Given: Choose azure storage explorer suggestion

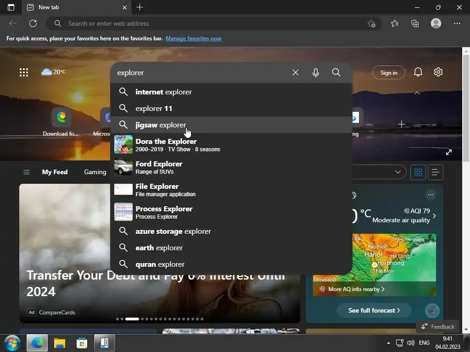Looking at the screenshot, I should coord(231,231).
